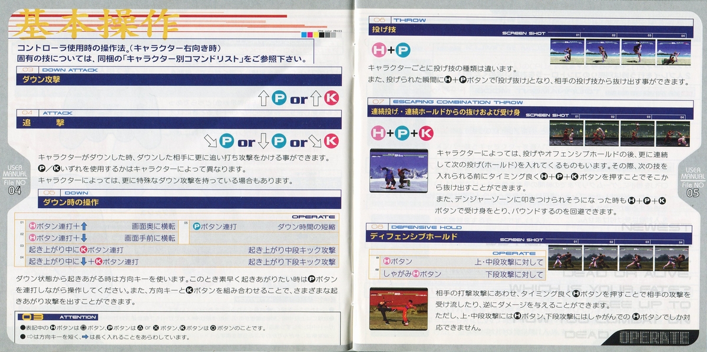Select the 追撃 section header
The image size is (707, 352).
point(179,123)
